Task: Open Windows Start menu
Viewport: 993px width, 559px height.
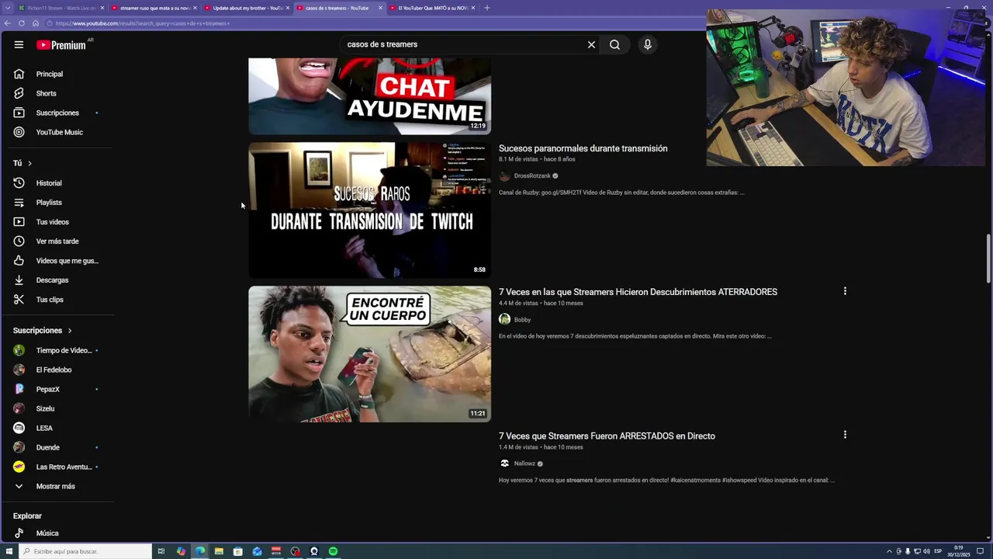Action: point(9,551)
